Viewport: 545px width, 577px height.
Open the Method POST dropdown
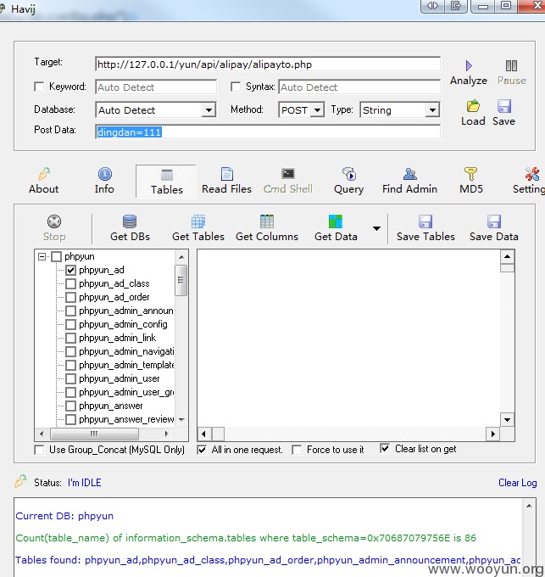(317, 110)
